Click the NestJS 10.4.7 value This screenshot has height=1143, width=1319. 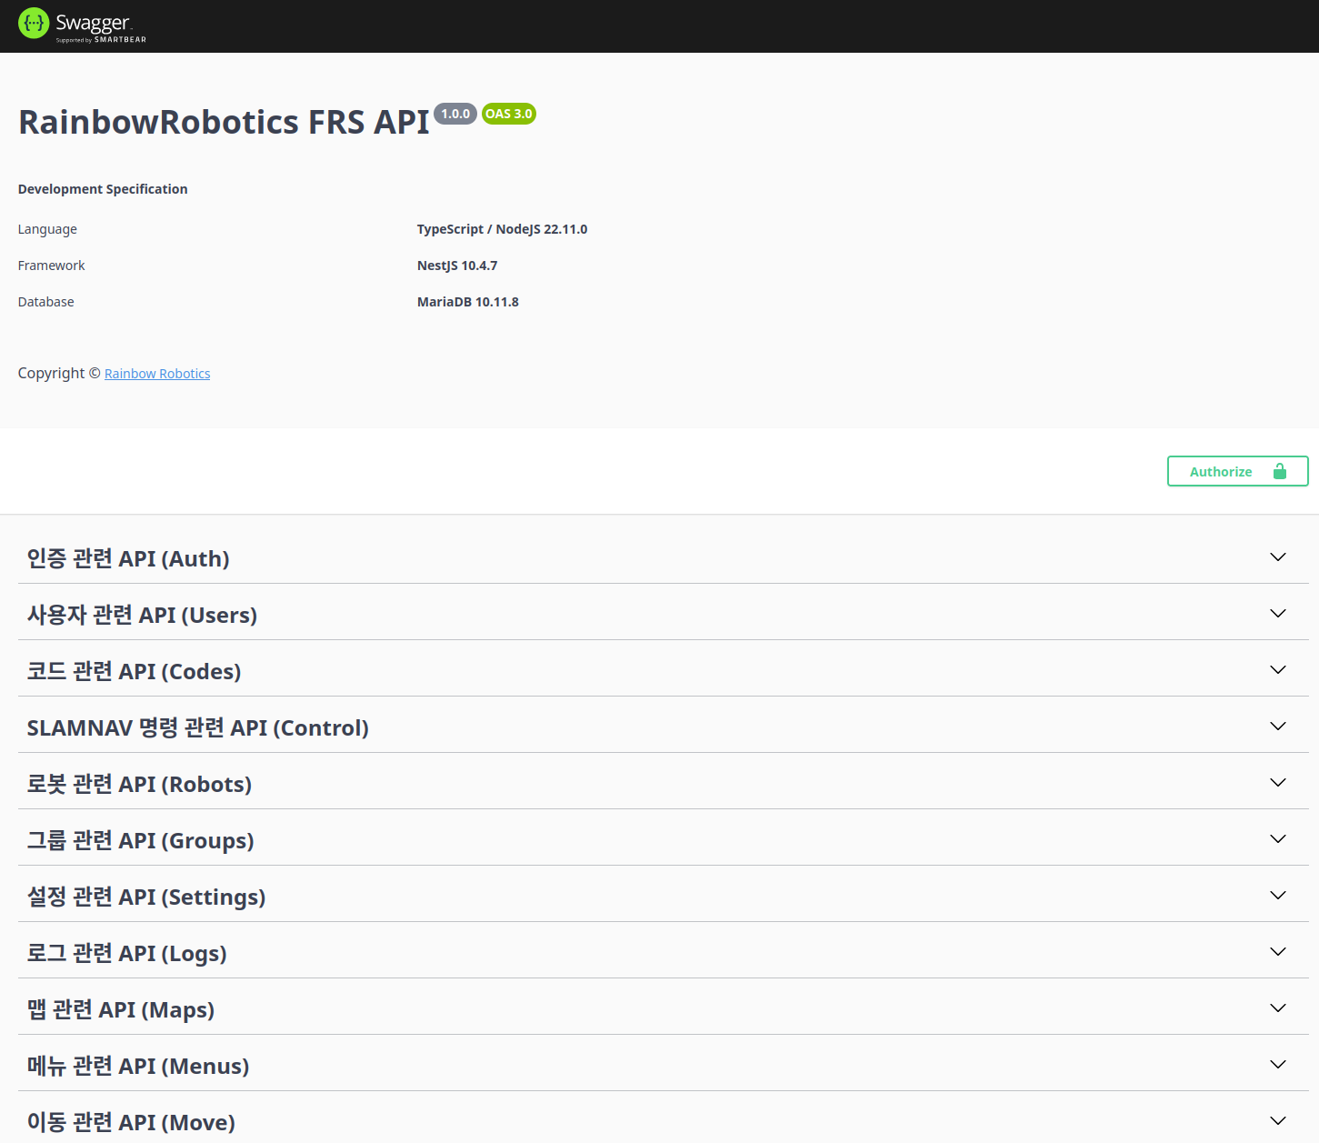tap(457, 266)
